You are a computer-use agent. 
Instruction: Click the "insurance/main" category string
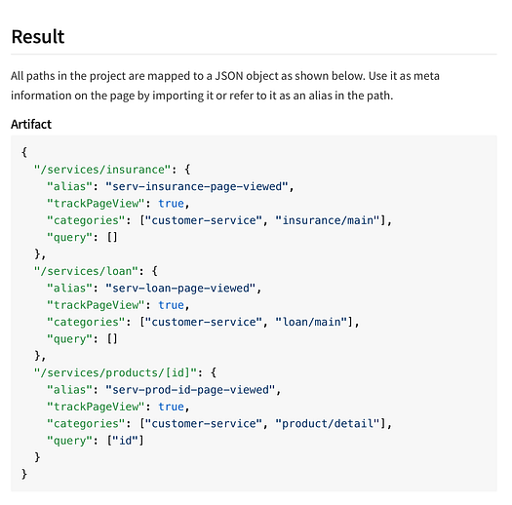(328, 220)
